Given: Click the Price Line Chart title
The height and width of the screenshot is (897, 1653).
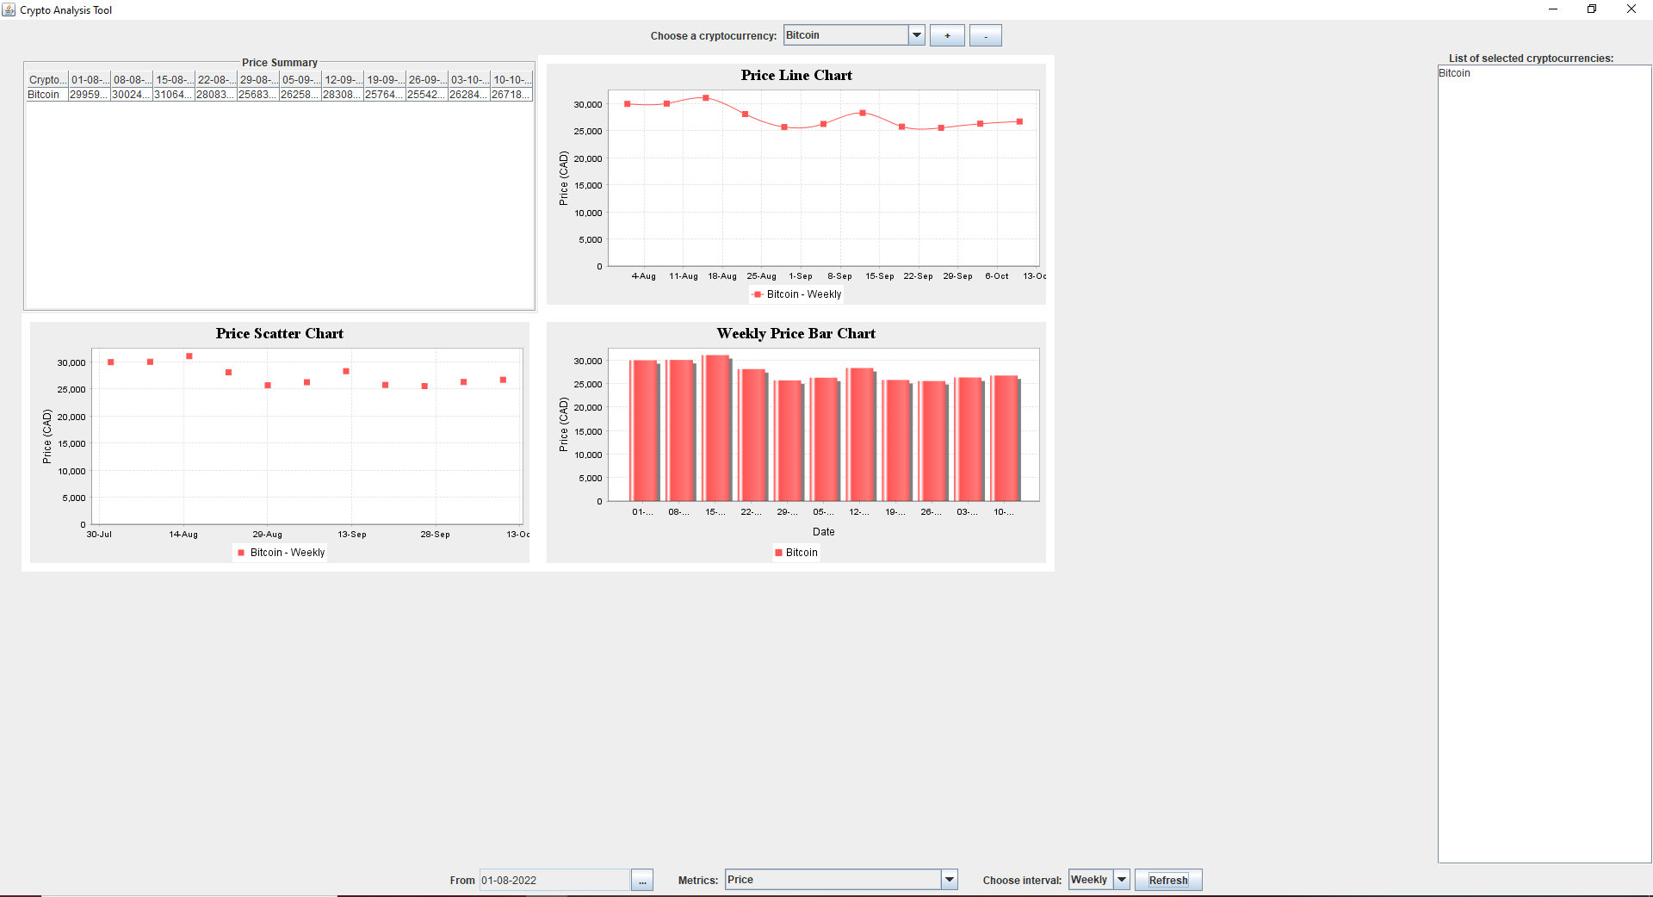Looking at the screenshot, I should pyautogui.click(x=796, y=76).
